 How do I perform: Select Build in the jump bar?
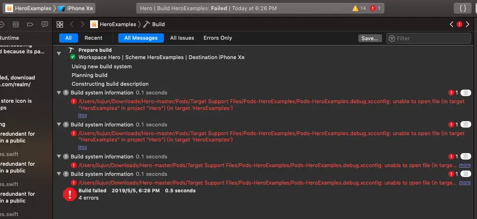pyautogui.click(x=154, y=24)
